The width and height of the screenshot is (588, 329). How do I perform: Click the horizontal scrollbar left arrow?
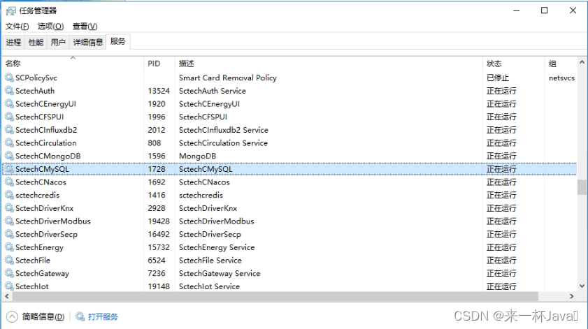[7, 296]
